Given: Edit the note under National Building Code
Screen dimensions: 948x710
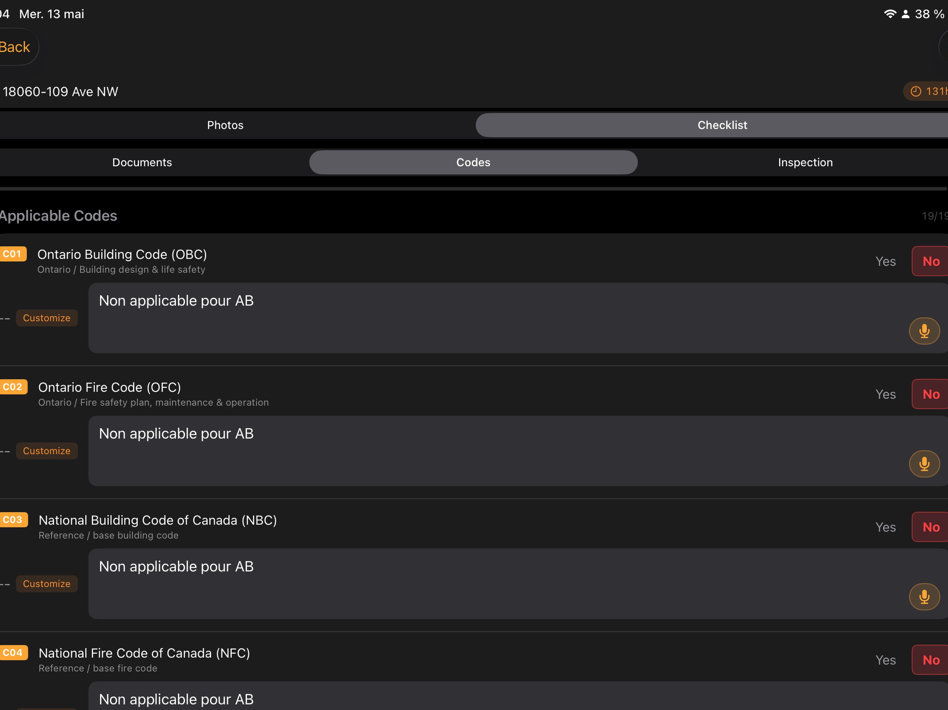Looking at the screenshot, I should (518, 584).
